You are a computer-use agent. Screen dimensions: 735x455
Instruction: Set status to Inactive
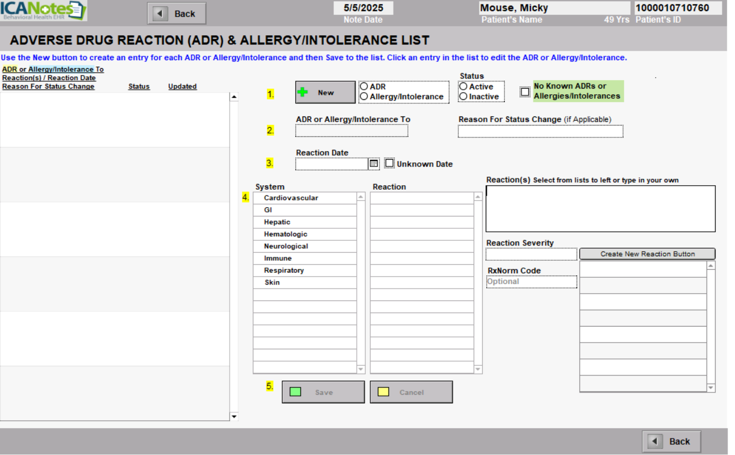463,97
